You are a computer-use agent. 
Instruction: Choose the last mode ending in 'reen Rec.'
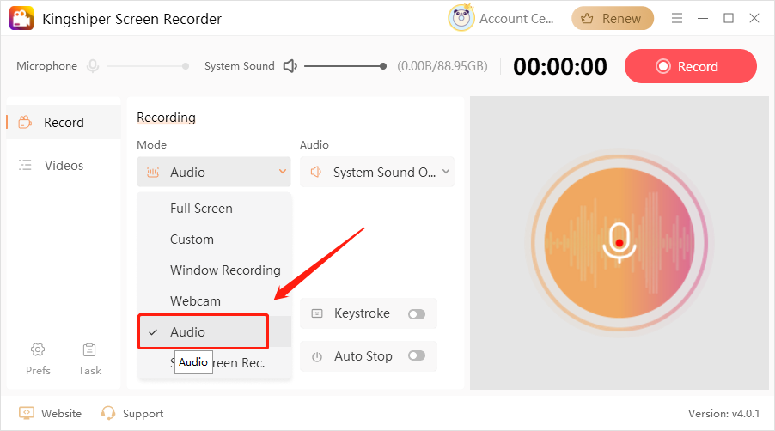tap(215, 363)
